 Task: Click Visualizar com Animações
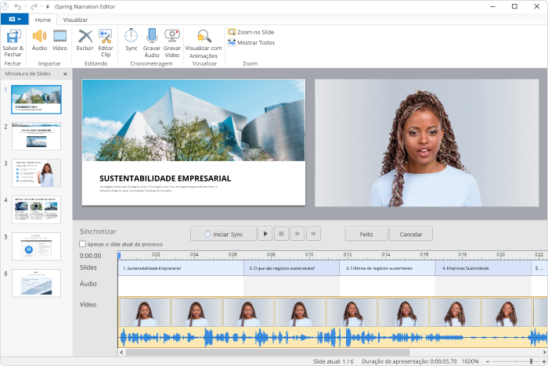coord(204,44)
